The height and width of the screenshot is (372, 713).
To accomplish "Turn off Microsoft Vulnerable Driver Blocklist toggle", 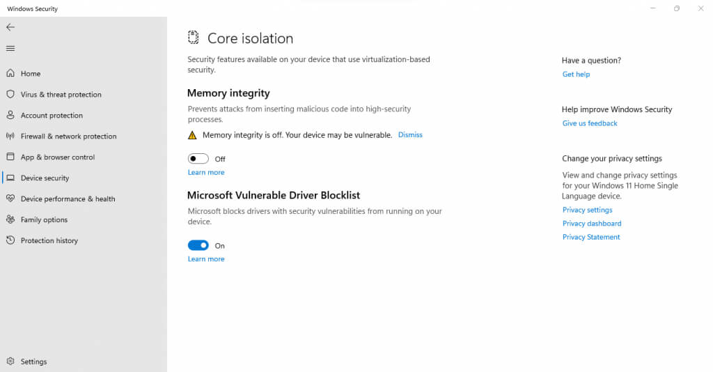I will pos(198,245).
